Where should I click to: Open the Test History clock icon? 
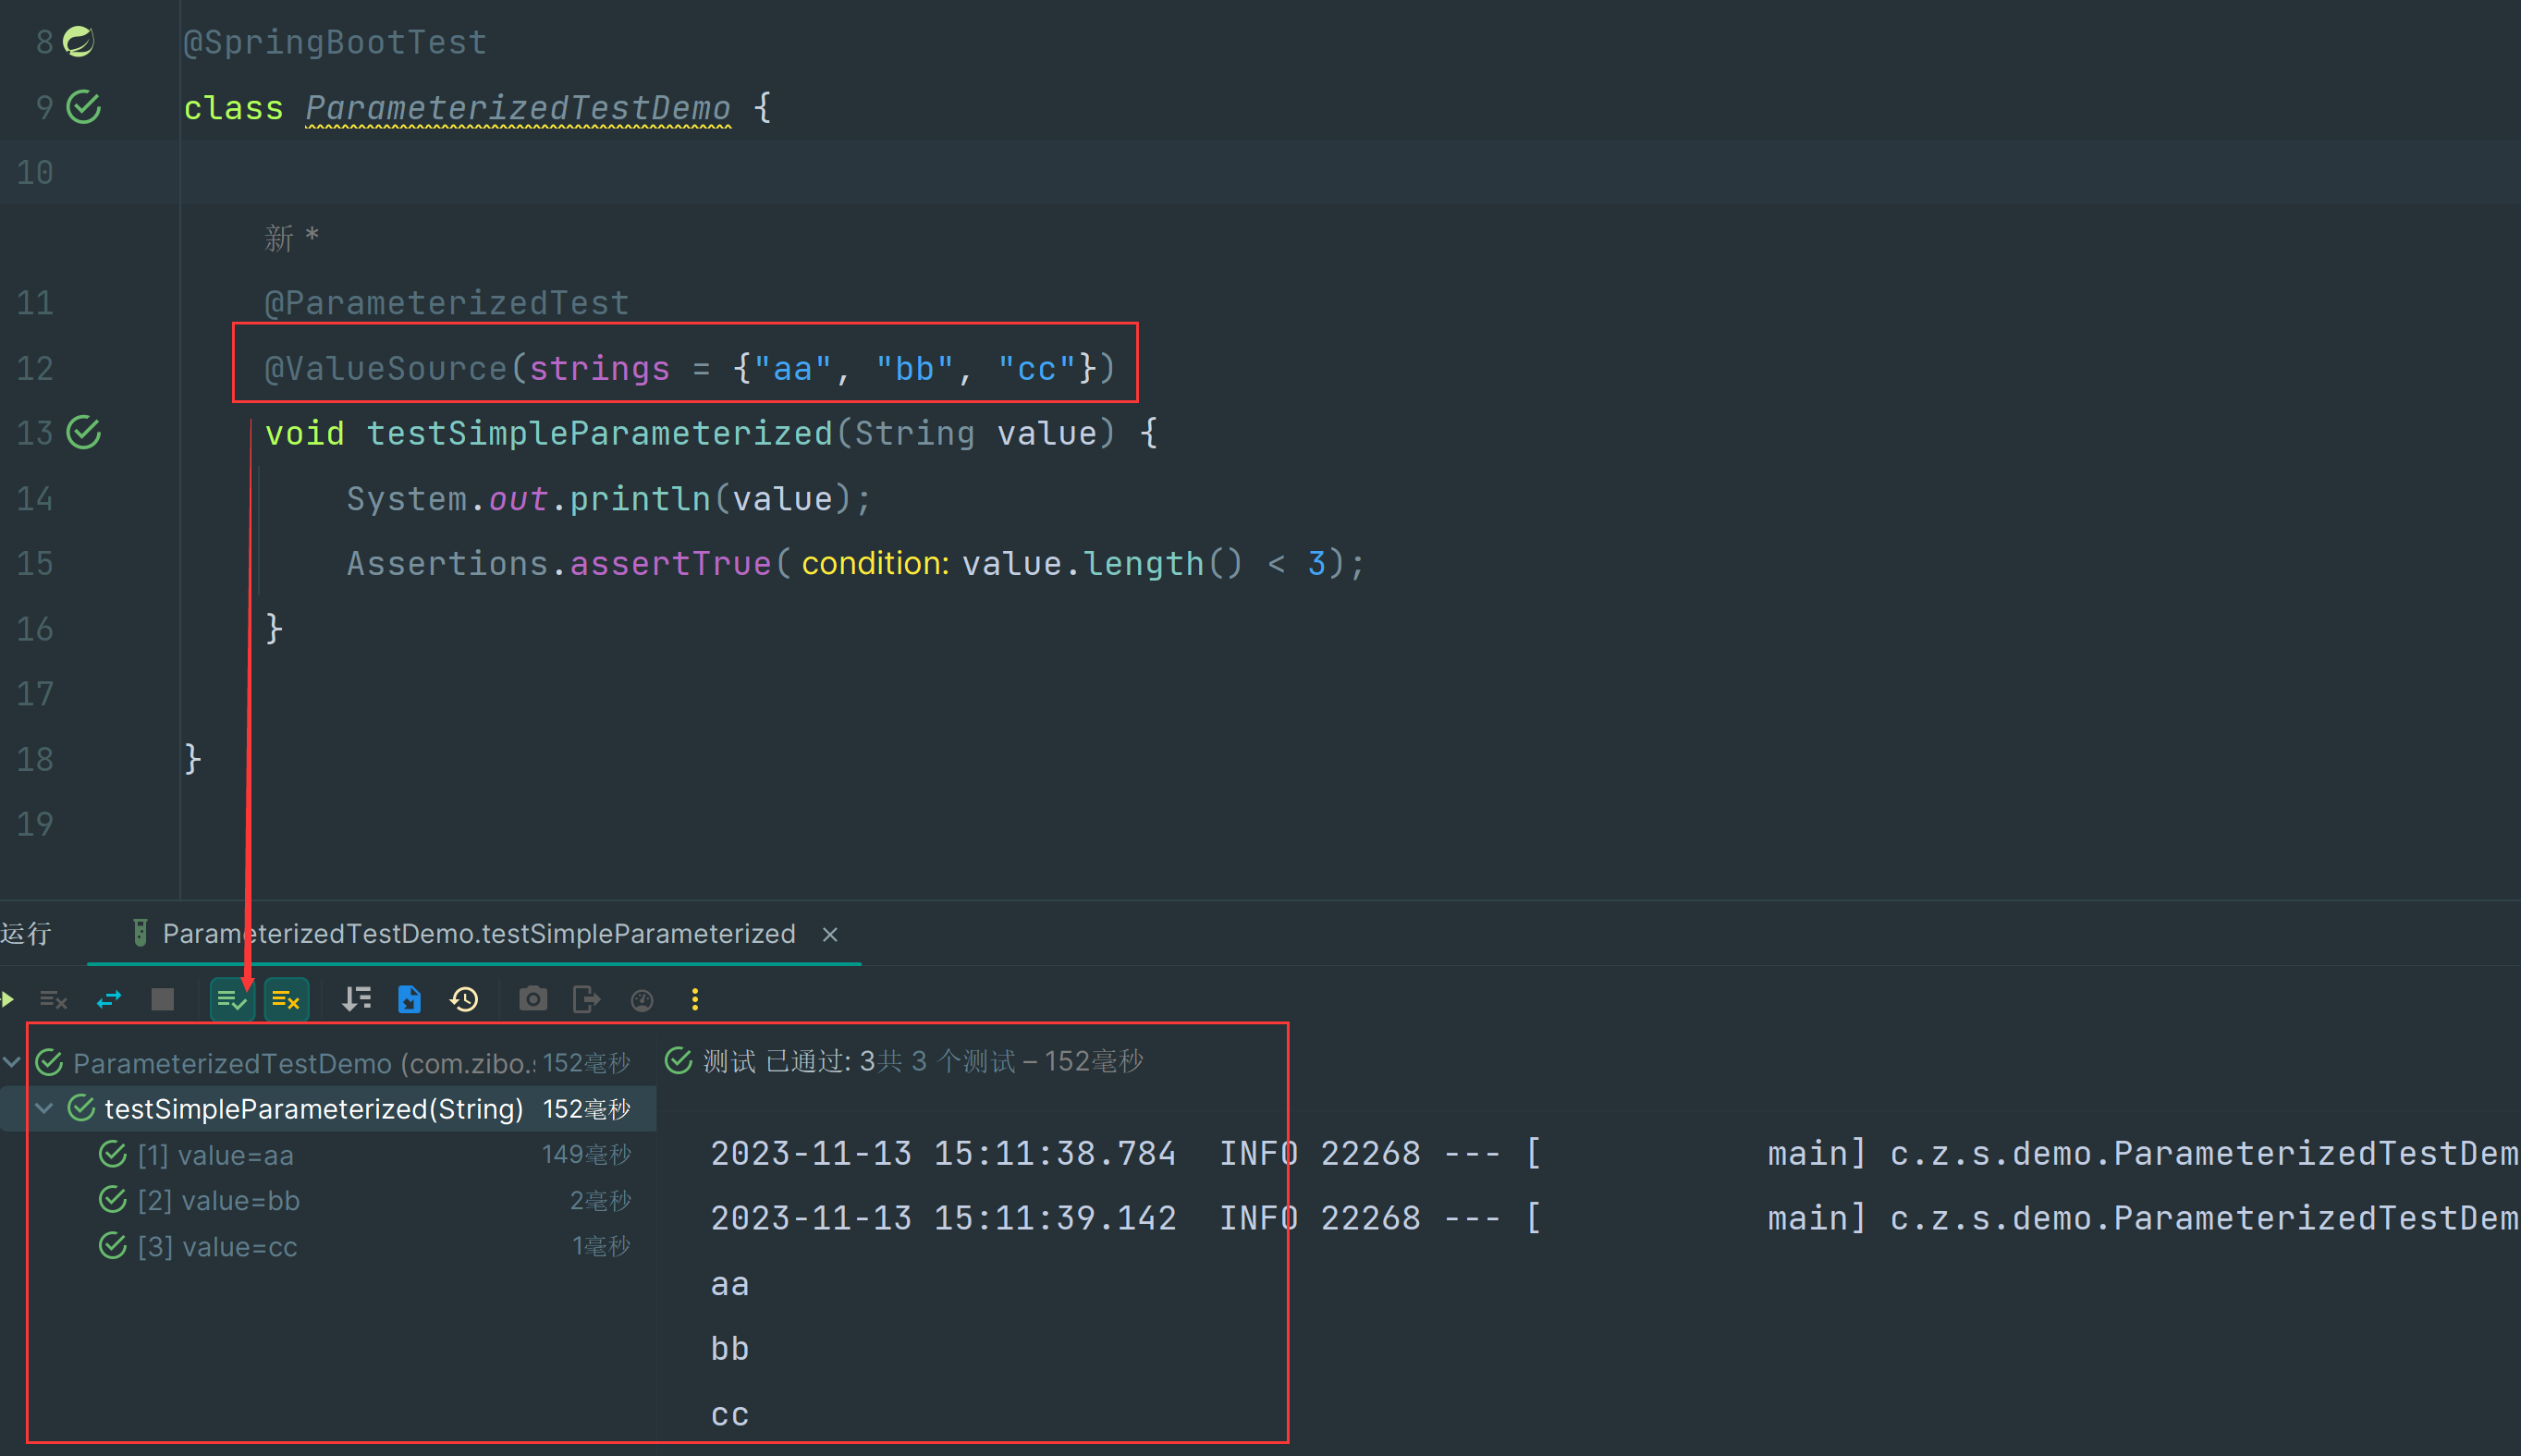(x=464, y=999)
